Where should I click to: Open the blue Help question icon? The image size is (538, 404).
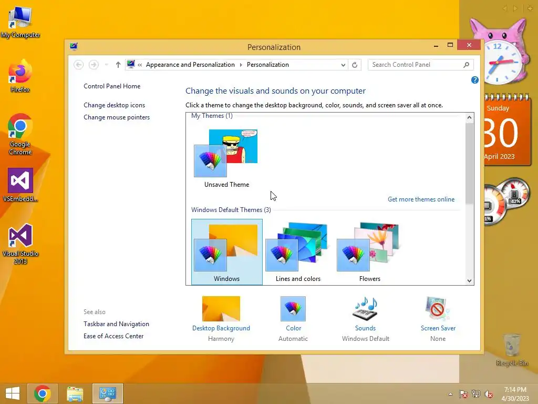click(475, 80)
